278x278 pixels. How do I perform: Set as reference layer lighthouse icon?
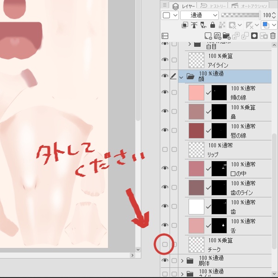pos(194,25)
